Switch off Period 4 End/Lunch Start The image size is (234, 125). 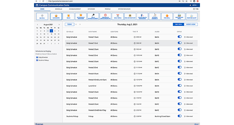pyautogui.click(x=179, y=79)
